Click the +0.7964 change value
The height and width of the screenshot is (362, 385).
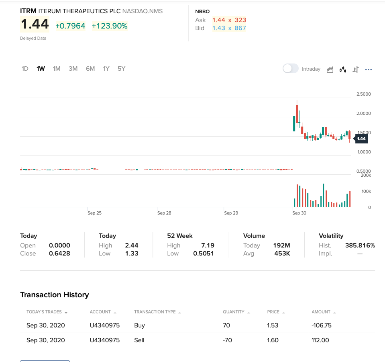pyautogui.click(x=70, y=26)
